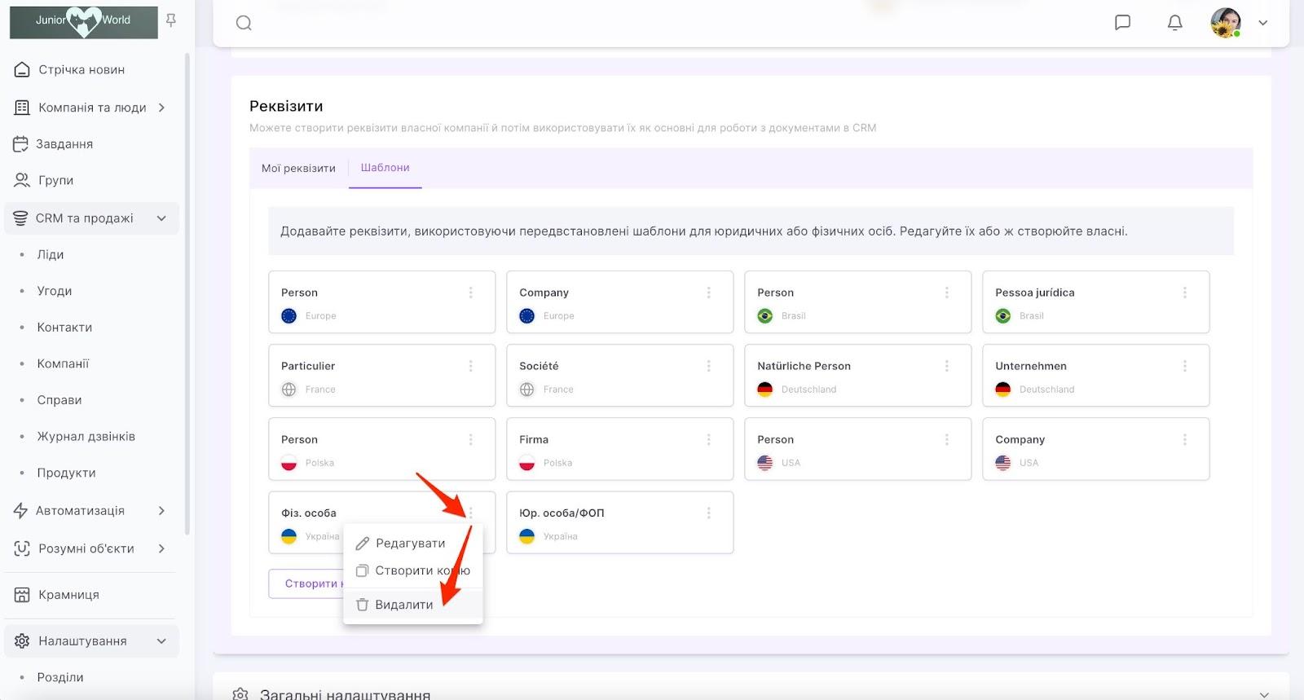Choose Створити копію from the context menu
This screenshot has height=700, width=1304.
point(413,571)
